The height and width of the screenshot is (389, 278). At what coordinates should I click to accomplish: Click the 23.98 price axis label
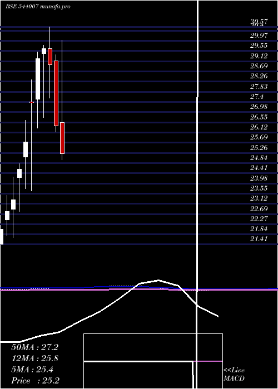tap(259, 178)
